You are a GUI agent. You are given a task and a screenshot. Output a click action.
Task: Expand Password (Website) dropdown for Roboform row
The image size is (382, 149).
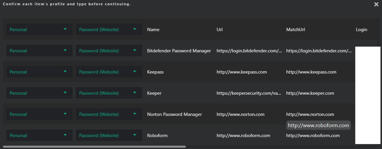click(109, 135)
